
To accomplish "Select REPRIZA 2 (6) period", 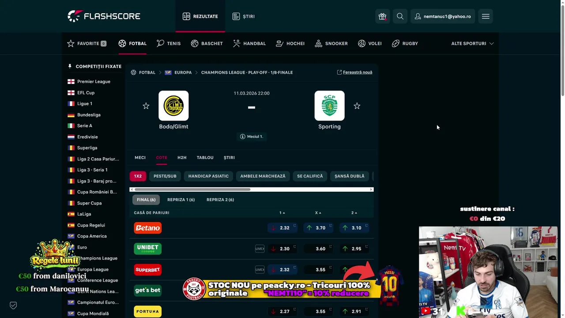I will [220, 200].
